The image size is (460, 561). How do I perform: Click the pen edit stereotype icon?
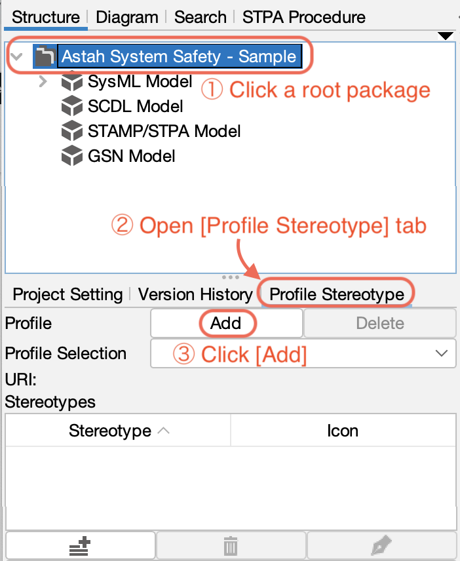(381, 546)
